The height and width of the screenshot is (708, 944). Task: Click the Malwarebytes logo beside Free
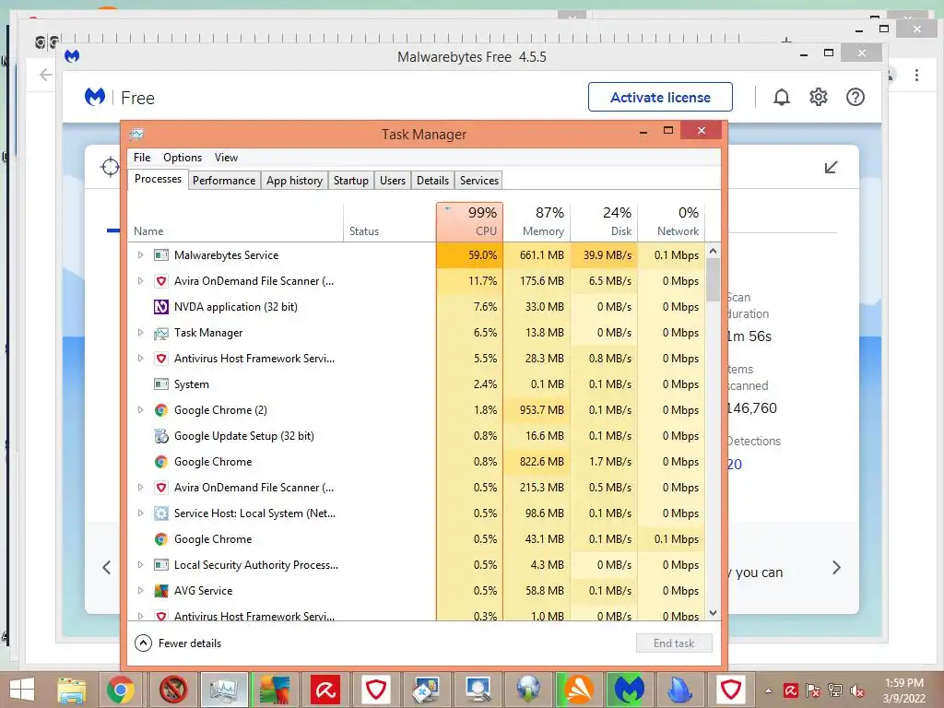click(x=95, y=97)
